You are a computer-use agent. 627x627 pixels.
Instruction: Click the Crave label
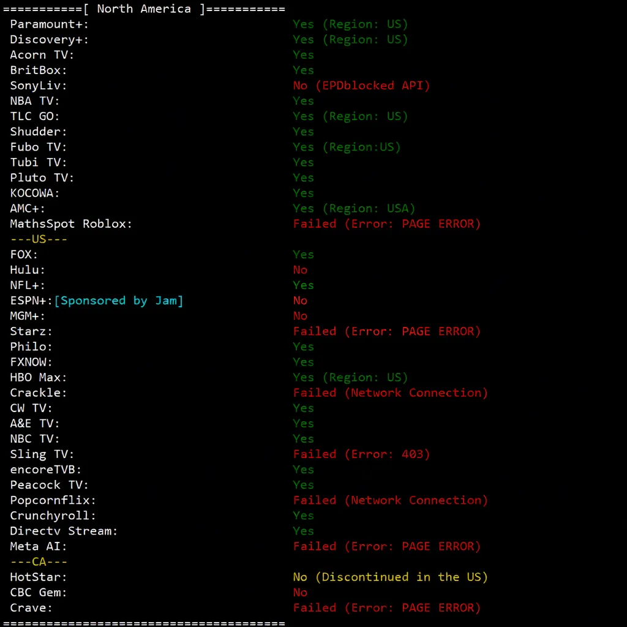click(x=31, y=608)
